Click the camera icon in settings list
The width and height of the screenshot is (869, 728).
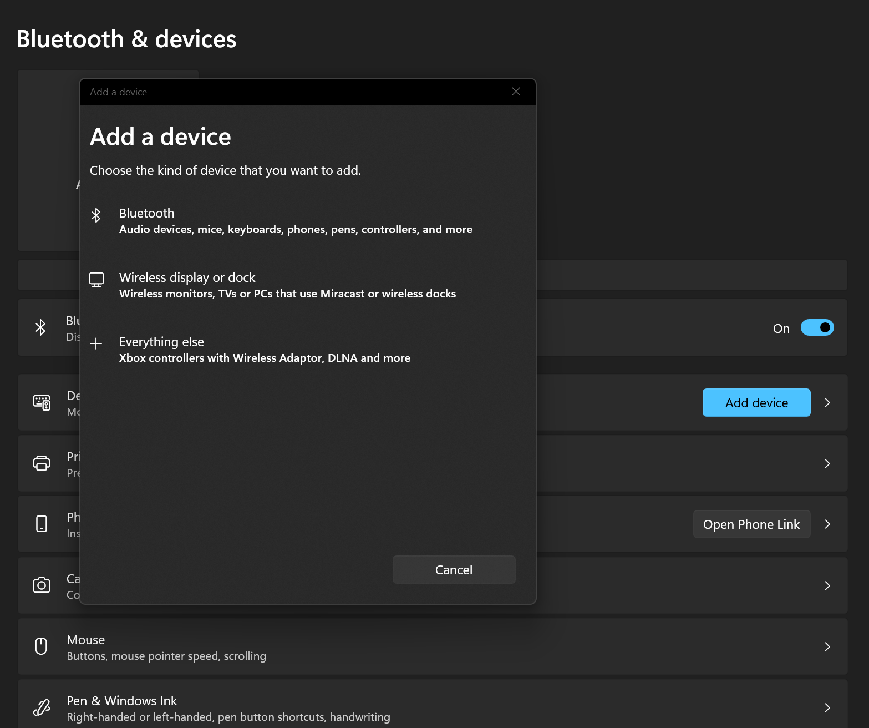click(42, 585)
